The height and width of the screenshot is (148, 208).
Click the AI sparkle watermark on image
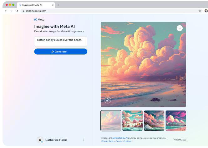tap(108, 100)
